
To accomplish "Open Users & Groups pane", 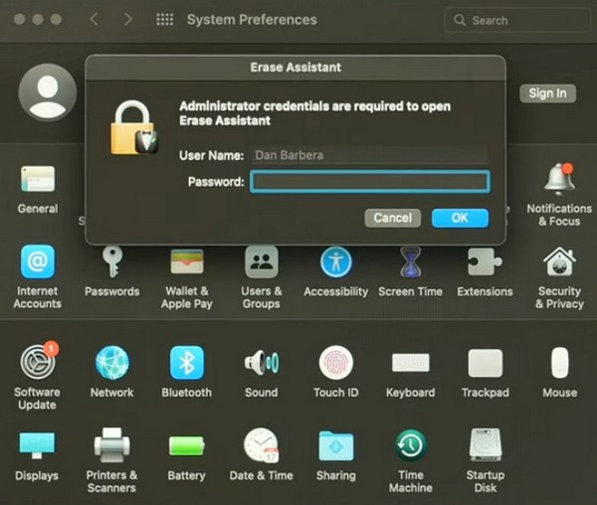I will pos(261,261).
